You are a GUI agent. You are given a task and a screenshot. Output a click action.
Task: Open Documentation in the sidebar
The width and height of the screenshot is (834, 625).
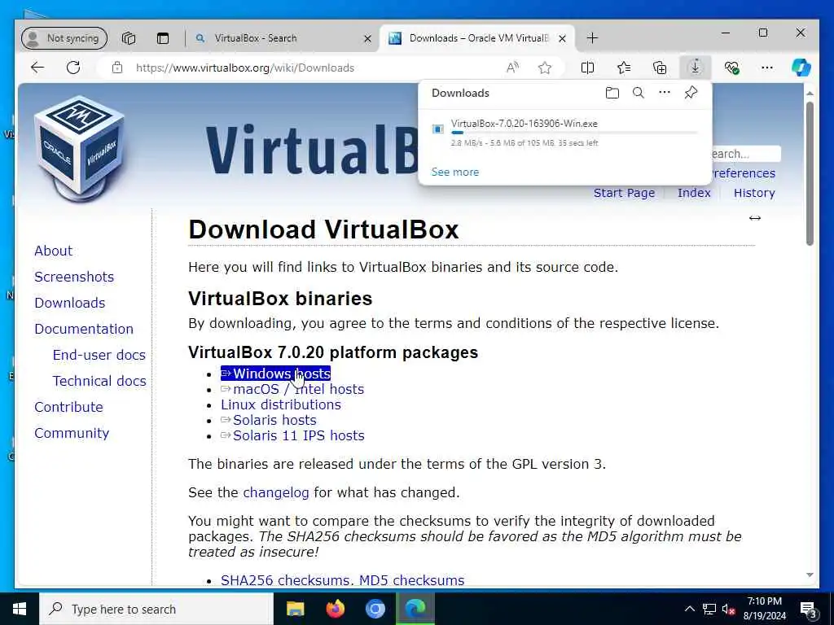click(84, 329)
